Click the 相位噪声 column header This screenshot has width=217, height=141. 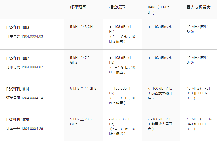(x=117, y=7)
